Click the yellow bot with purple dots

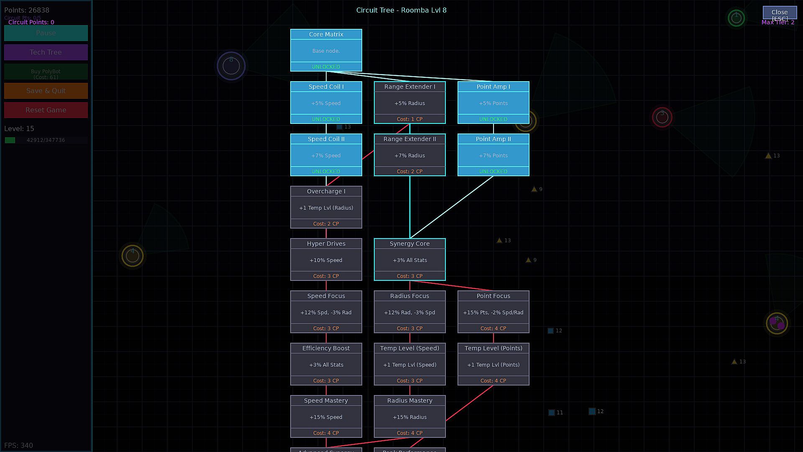click(x=777, y=323)
